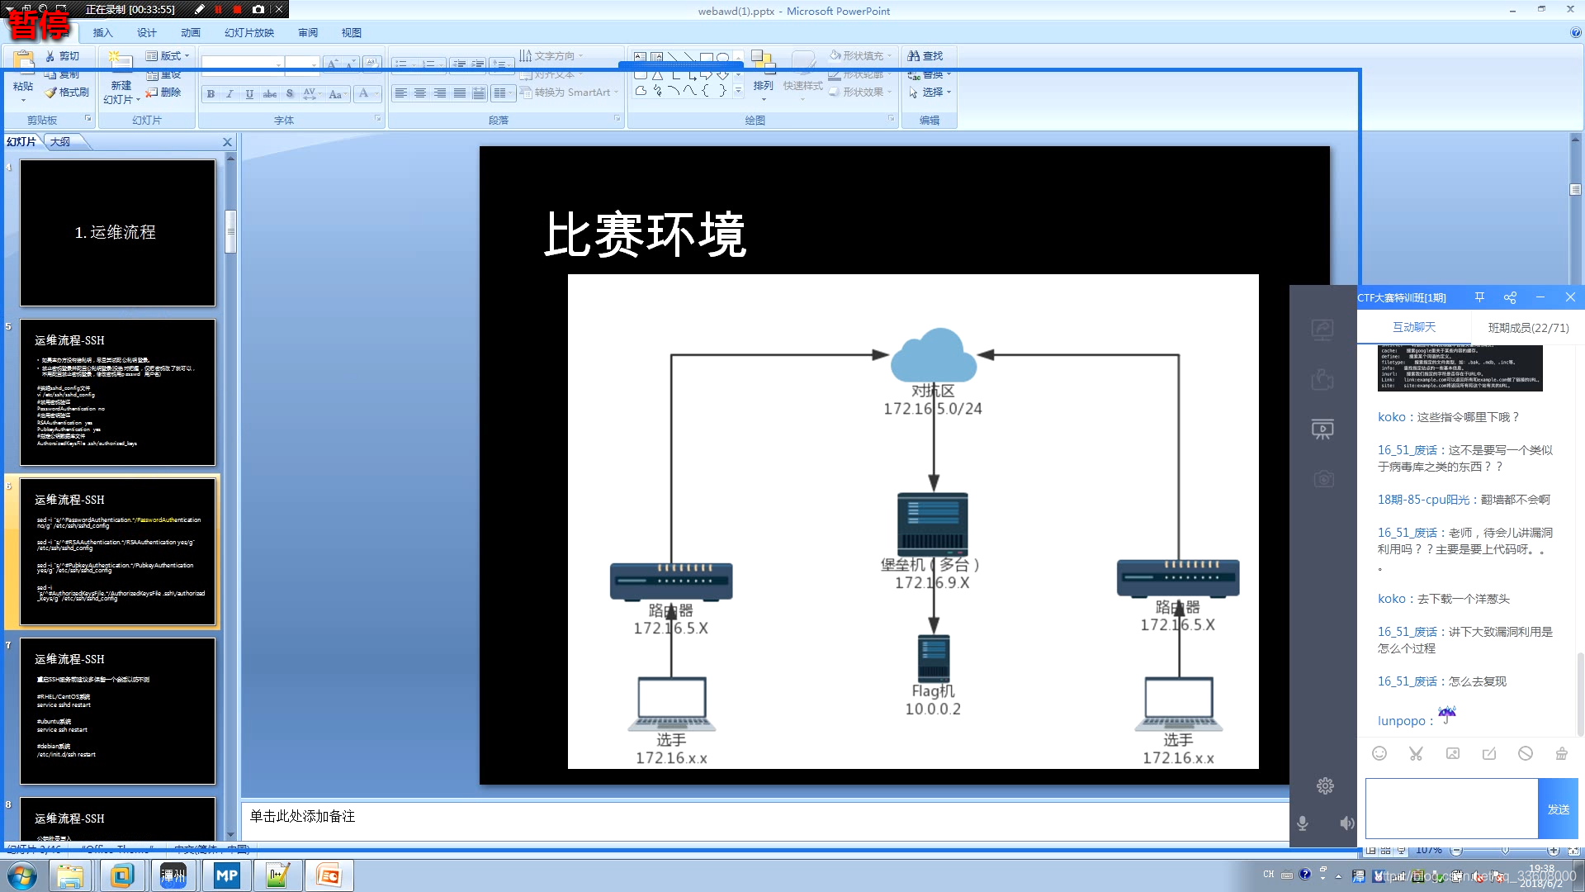Click the zoom slider in status bar
This screenshot has height=892, width=1585.
1505,850
